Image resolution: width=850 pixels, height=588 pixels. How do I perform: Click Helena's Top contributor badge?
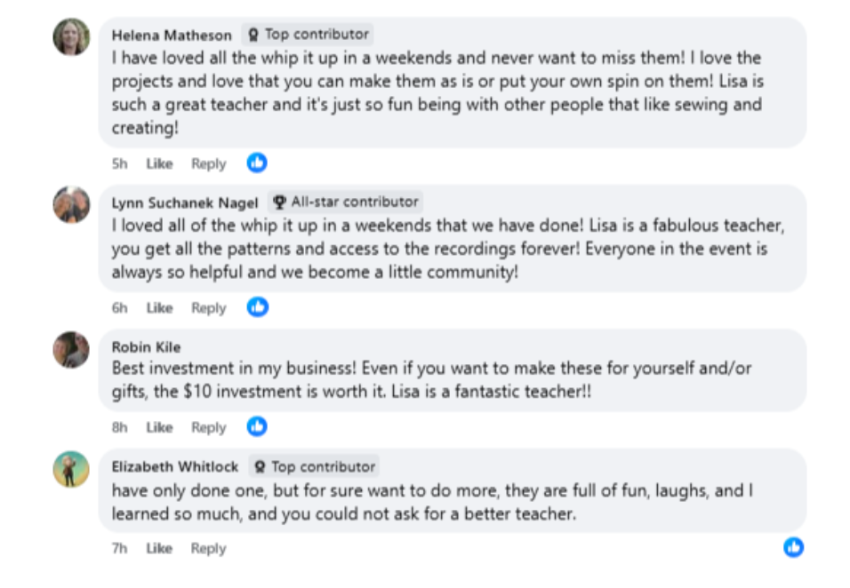(x=308, y=35)
